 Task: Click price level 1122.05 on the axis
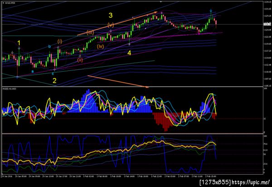pyautogui.click(x=267, y=37)
